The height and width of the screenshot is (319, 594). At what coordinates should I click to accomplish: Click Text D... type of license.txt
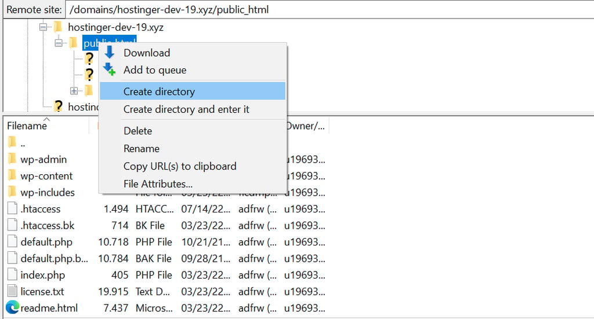pyautogui.click(x=153, y=292)
